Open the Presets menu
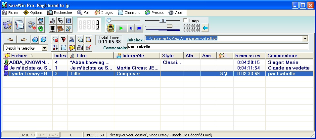The width and height of the screenshot is (316, 139). tap(154, 13)
